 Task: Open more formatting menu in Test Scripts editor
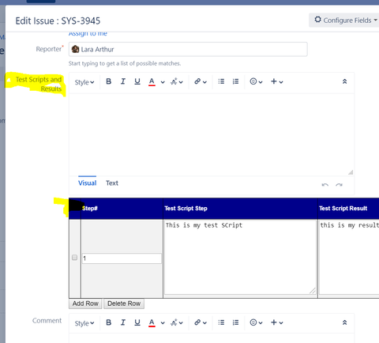point(176,81)
